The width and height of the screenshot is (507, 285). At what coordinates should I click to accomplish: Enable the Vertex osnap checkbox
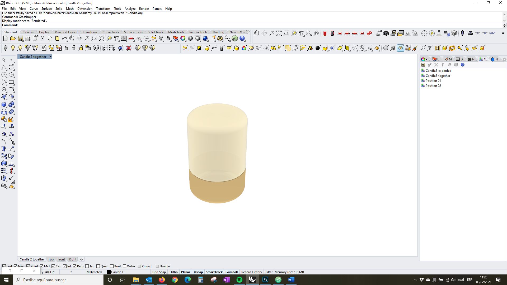pyautogui.click(x=124, y=266)
